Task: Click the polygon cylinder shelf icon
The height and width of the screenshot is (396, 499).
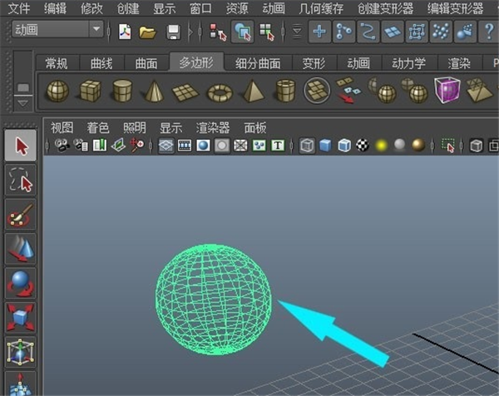Action: tap(122, 90)
